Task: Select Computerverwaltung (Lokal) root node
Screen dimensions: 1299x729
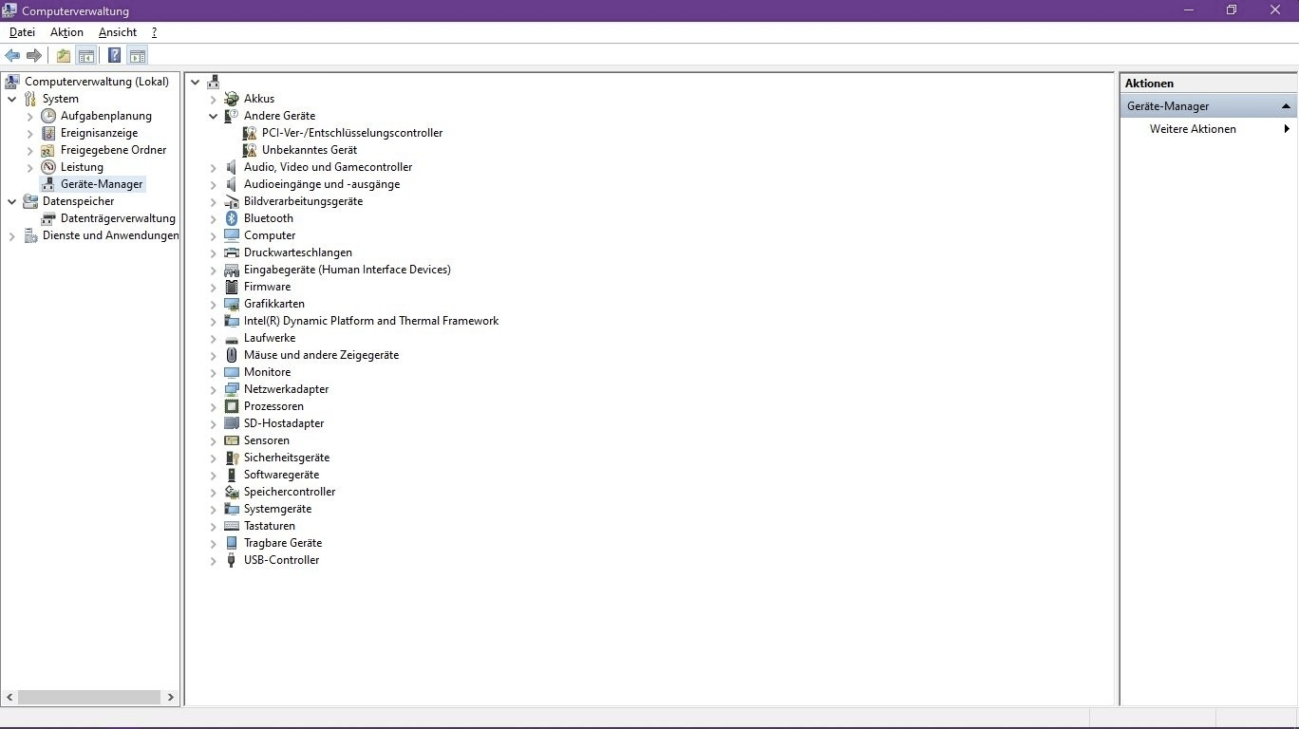Action: coord(96,82)
